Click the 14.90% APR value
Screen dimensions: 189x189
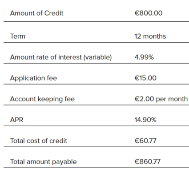coord(145,120)
